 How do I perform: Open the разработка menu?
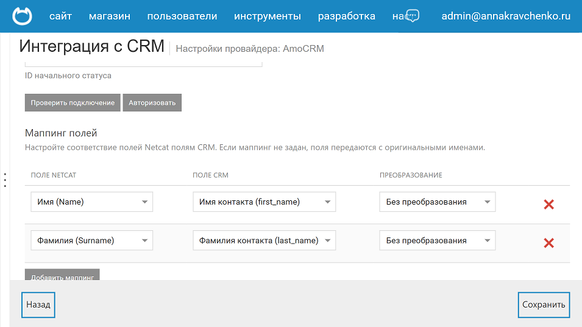click(346, 16)
